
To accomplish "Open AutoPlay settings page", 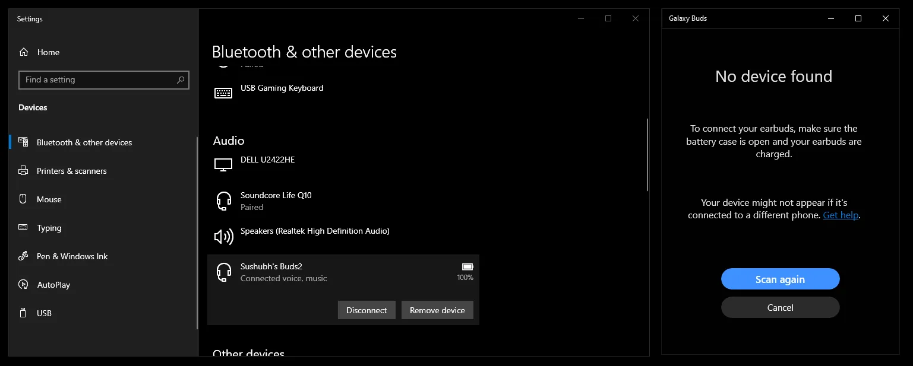I will tap(103, 285).
